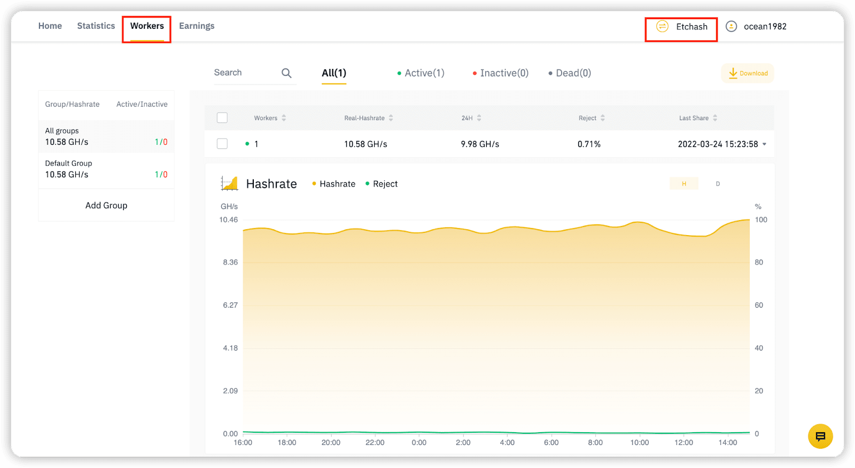
Task: Check the checkbox for worker 1
Action: [x=222, y=144]
